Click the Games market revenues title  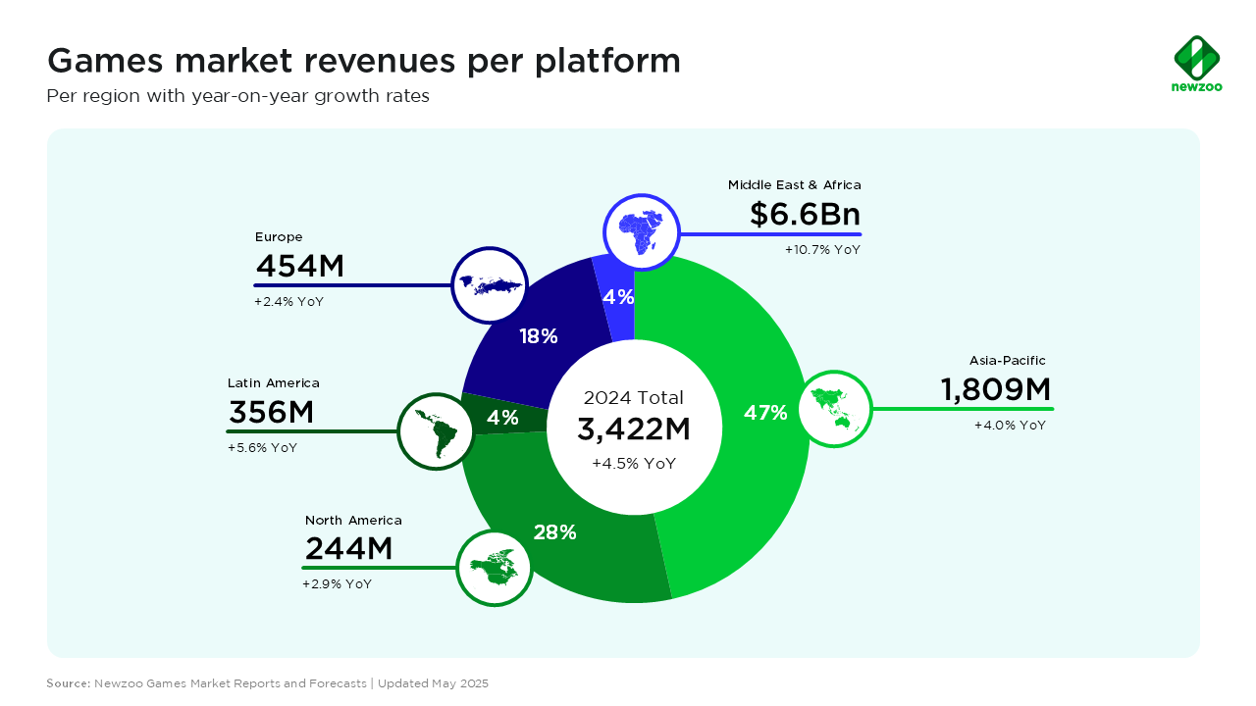[x=364, y=61]
